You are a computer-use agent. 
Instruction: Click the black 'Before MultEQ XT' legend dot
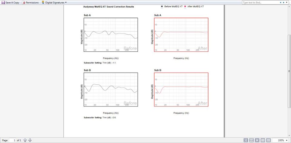click(x=162, y=6)
